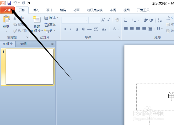Viewport: 174px width, 125px height.
Task: Open the font size combo box
Action: pos(94,20)
